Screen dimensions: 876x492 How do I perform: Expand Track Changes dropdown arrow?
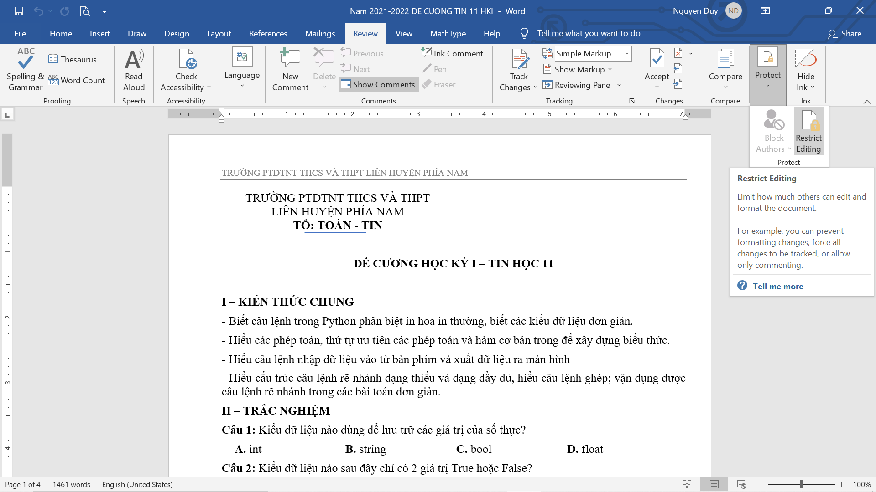pyautogui.click(x=535, y=87)
